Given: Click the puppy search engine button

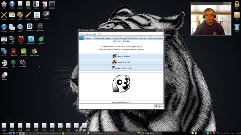Looking at the screenshot, I should (121, 68).
